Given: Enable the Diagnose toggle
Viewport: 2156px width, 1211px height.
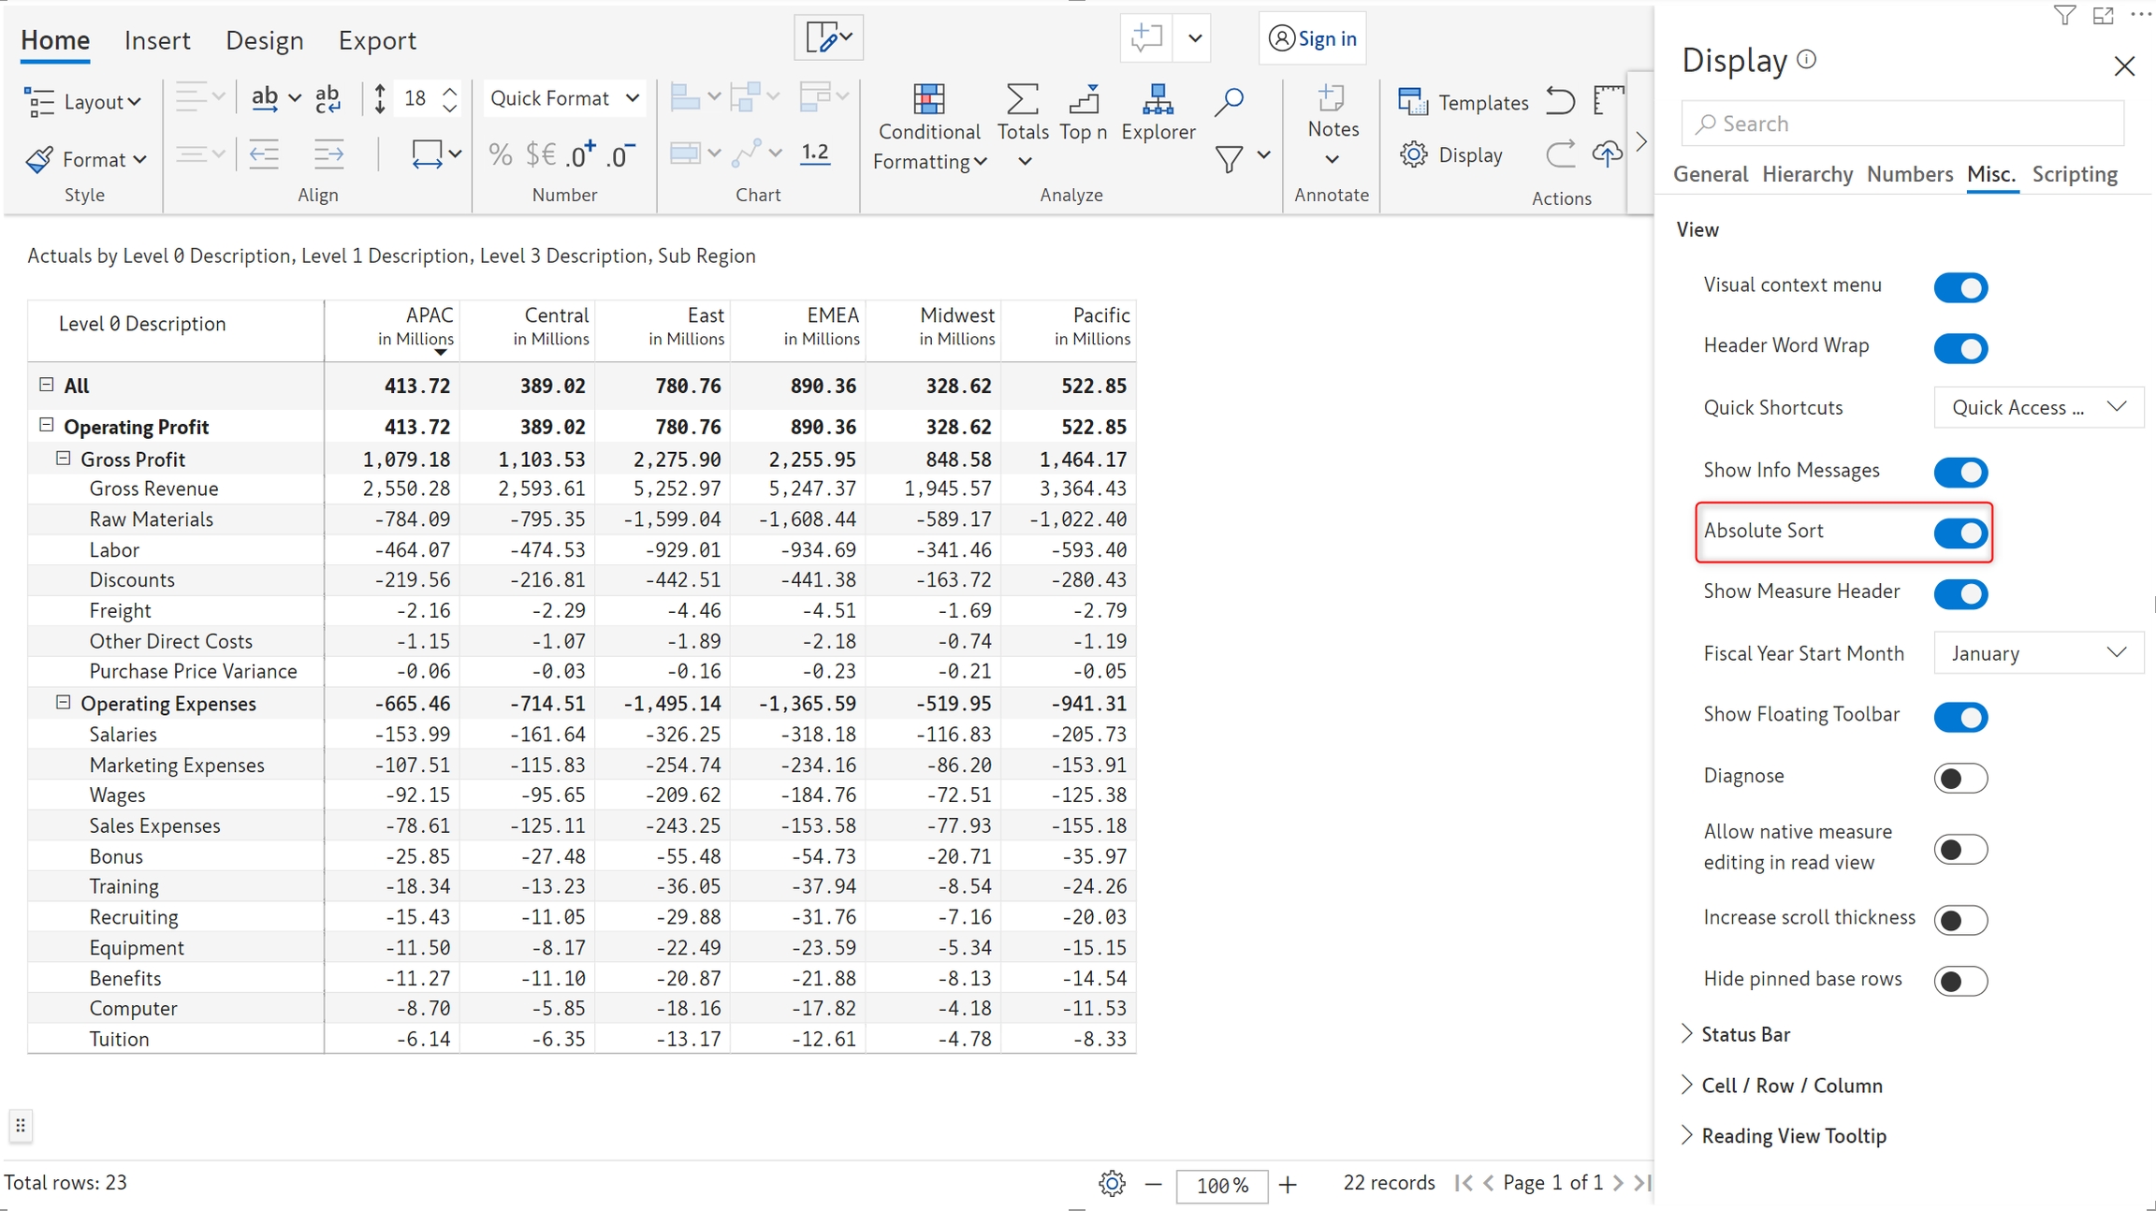Looking at the screenshot, I should coord(1960,778).
